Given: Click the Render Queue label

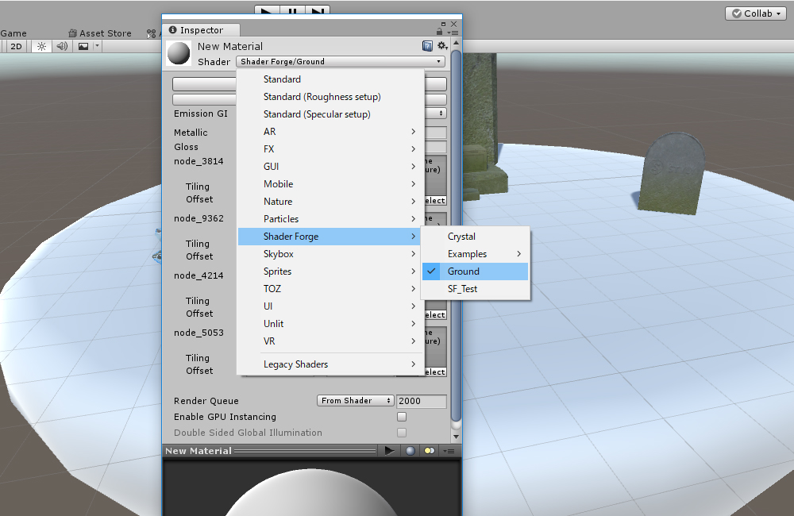Looking at the screenshot, I should (x=206, y=401).
